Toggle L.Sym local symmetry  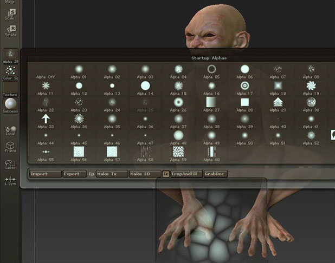[10, 181]
